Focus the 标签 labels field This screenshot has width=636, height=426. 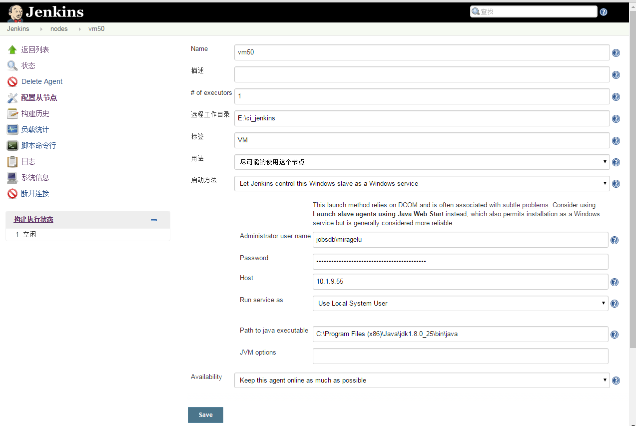[422, 140]
